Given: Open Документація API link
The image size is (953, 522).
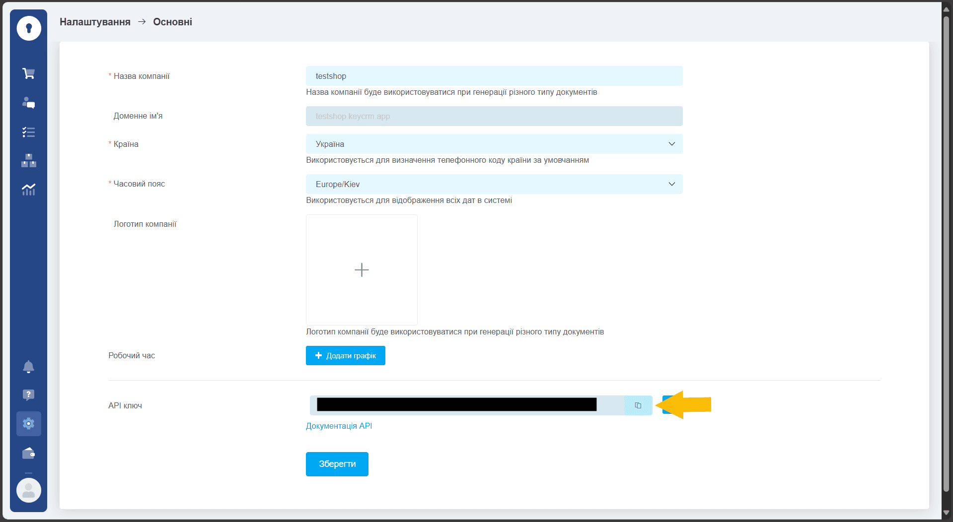Looking at the screenshot, I should pyautogui.click(x=339, y=426).
